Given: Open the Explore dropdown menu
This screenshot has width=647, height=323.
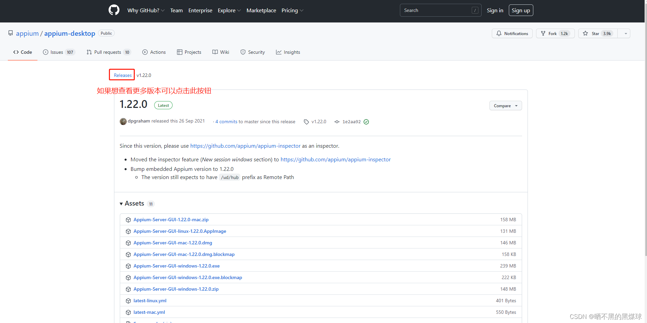Looking at the screenshot, I should [229, 10].
